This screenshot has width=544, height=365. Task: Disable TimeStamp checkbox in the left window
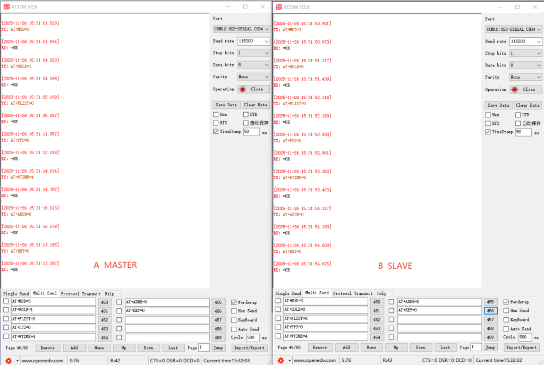tap(216, 132)
